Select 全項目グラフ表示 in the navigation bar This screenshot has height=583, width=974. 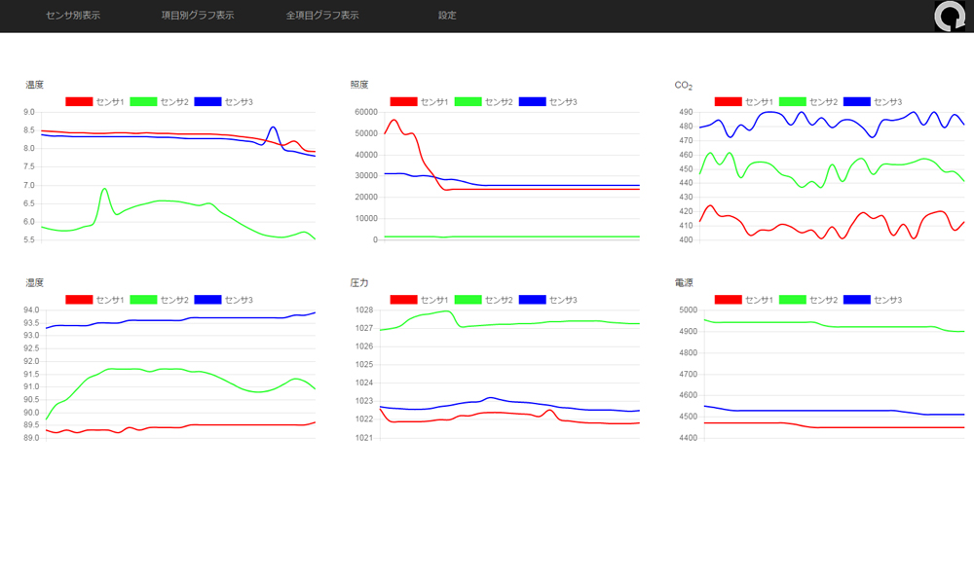pos(322,16)
